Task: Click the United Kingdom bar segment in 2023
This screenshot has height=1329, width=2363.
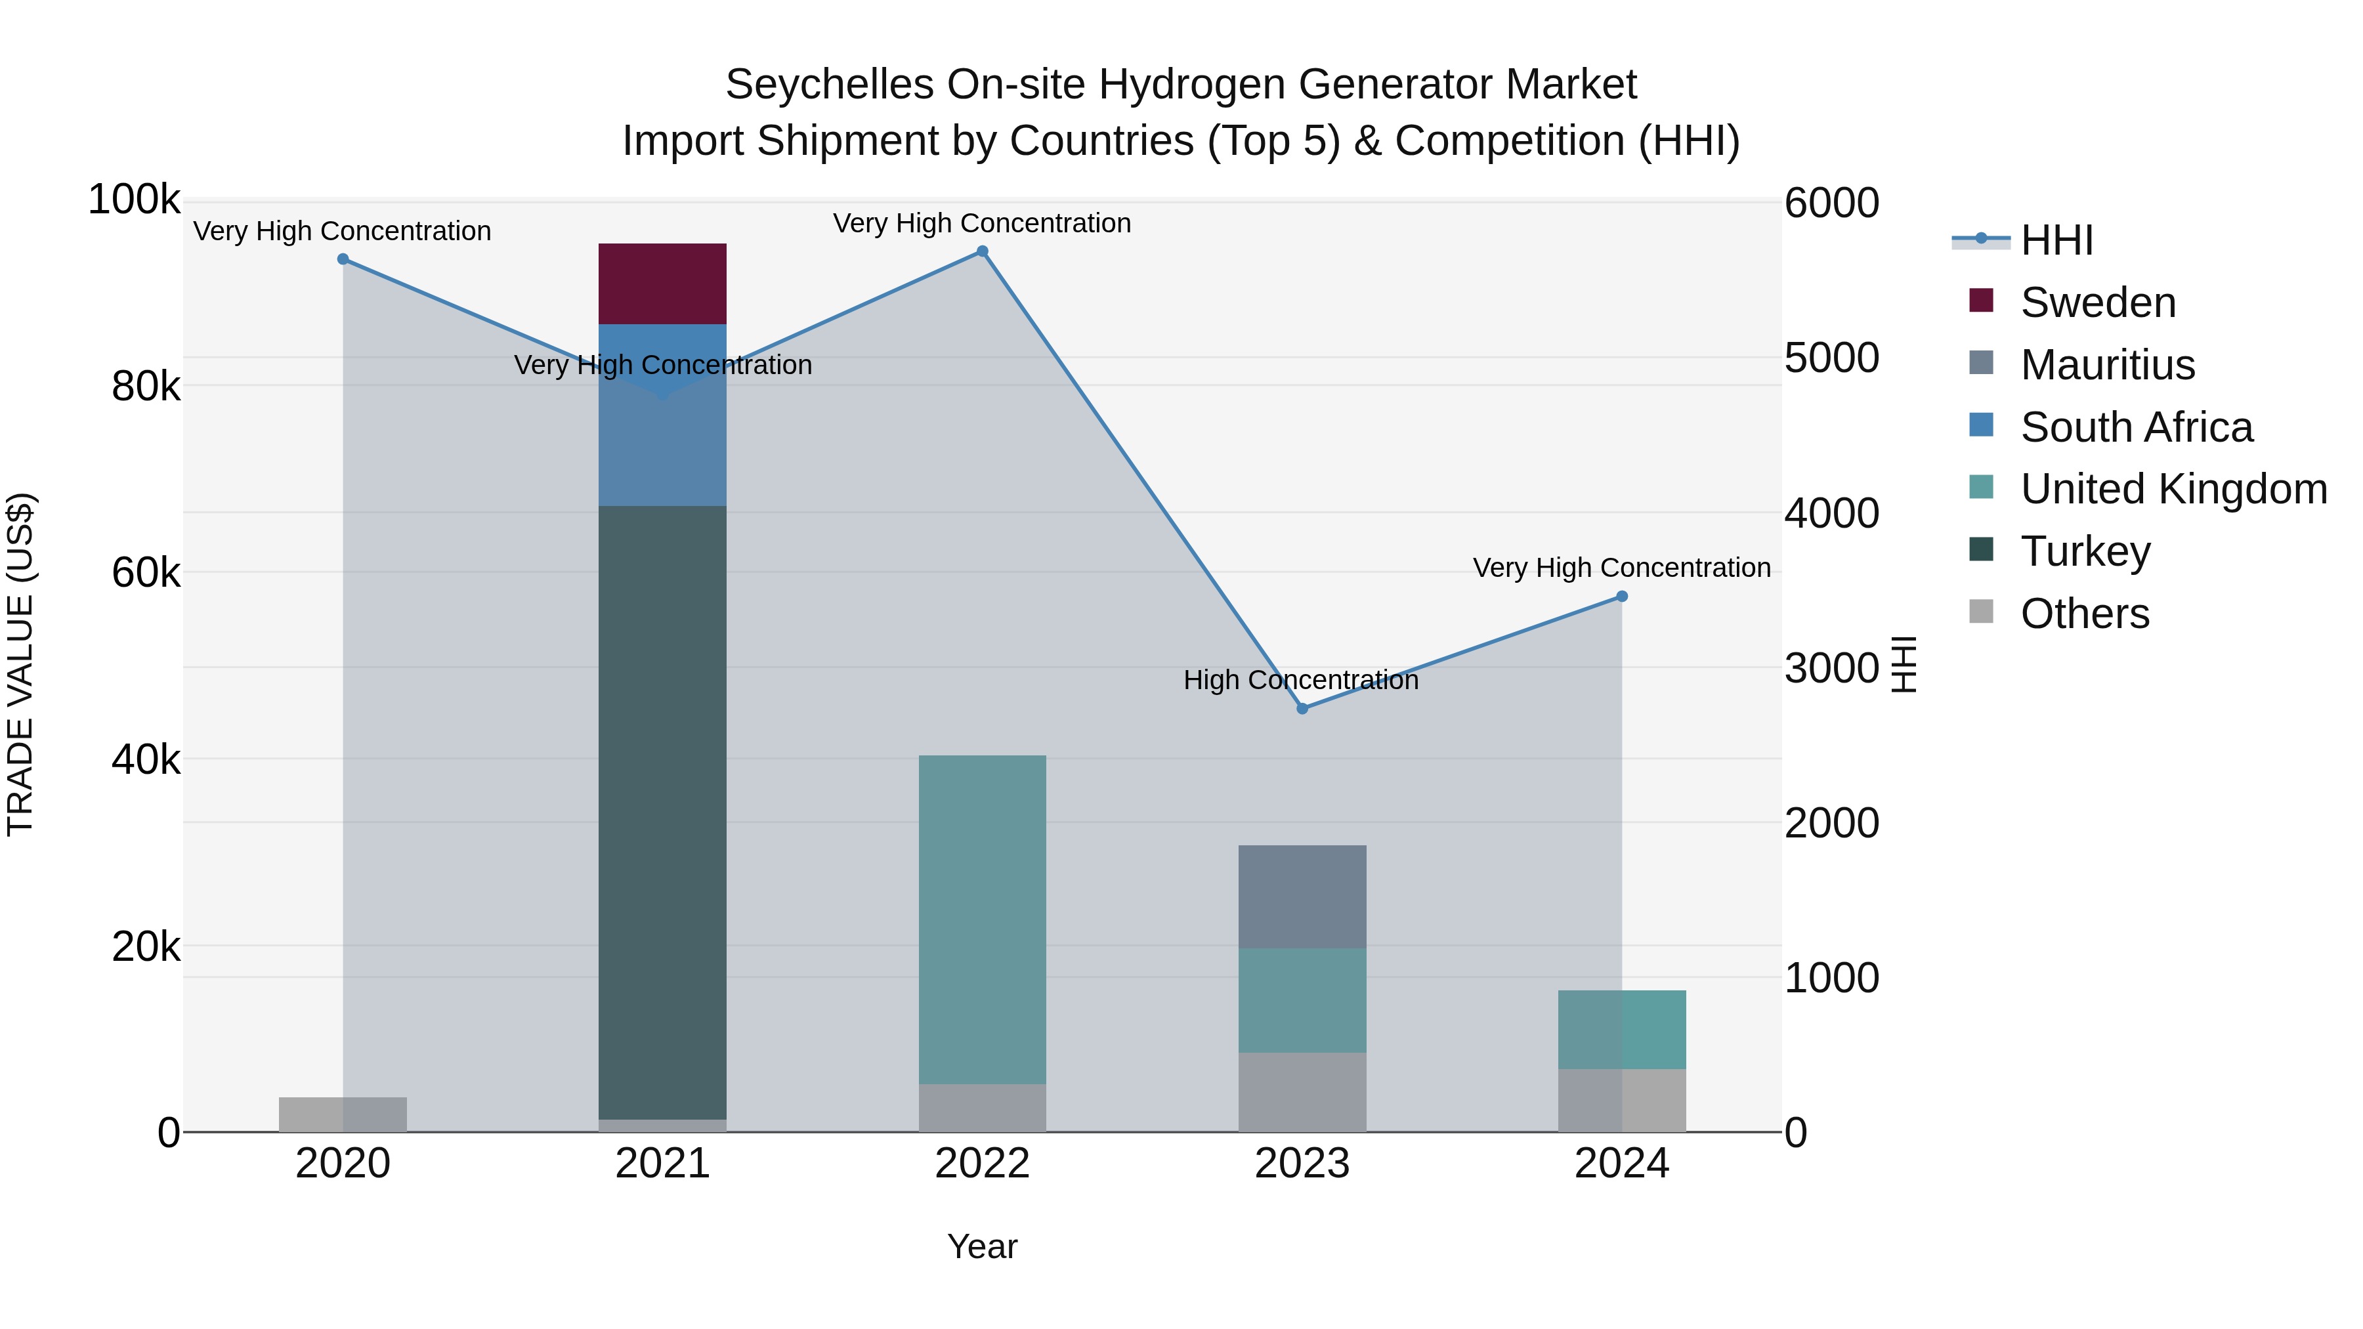Action: click(x=1302, y=1001)
